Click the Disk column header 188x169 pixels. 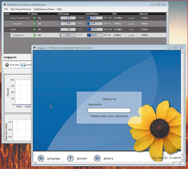point(126,14)
